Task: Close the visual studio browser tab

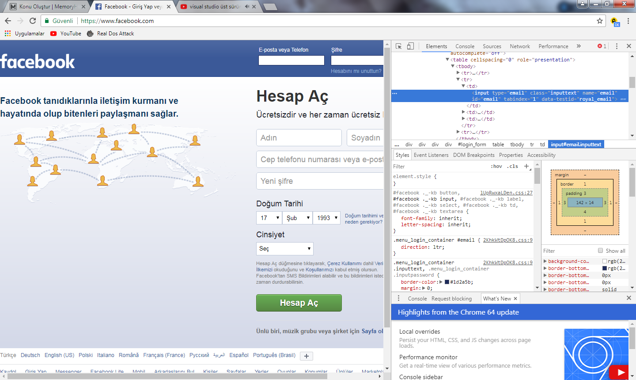Action: tap(254, 7)
